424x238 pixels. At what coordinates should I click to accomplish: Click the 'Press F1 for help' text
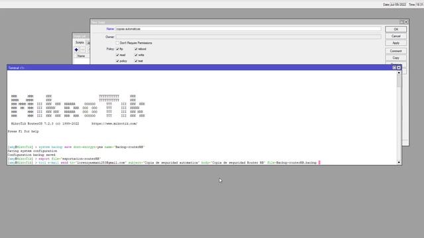tap(23, 132)
